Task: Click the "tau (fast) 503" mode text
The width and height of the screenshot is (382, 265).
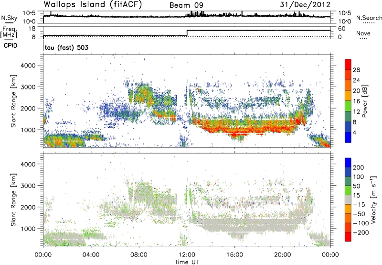Action: pyautogui.click(x=66, y=47)
